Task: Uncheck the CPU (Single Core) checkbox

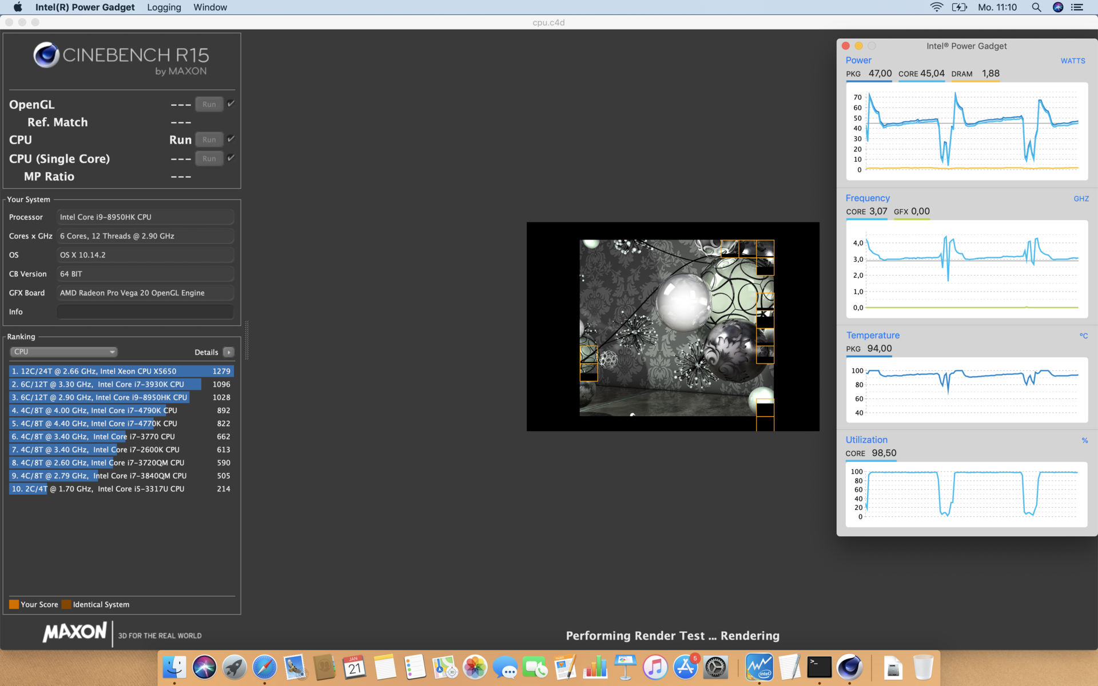Action: click(x=231, y=158)
